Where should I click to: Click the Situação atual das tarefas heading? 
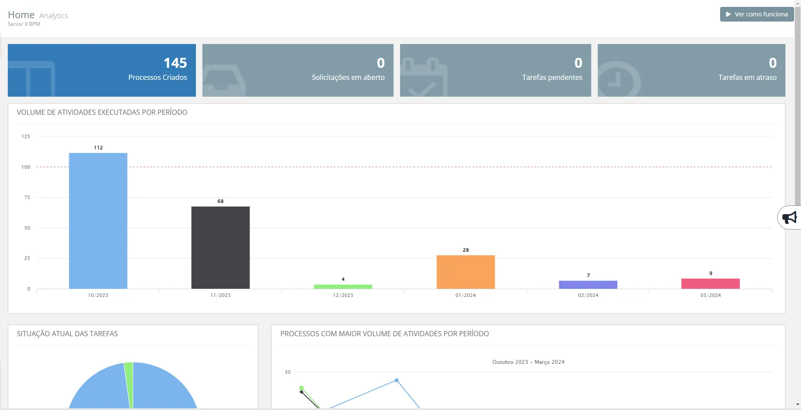[67, 334]
